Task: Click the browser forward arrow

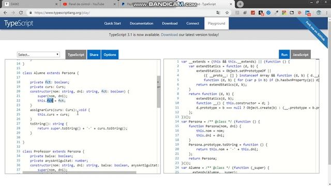Action: tap(13, 12)
